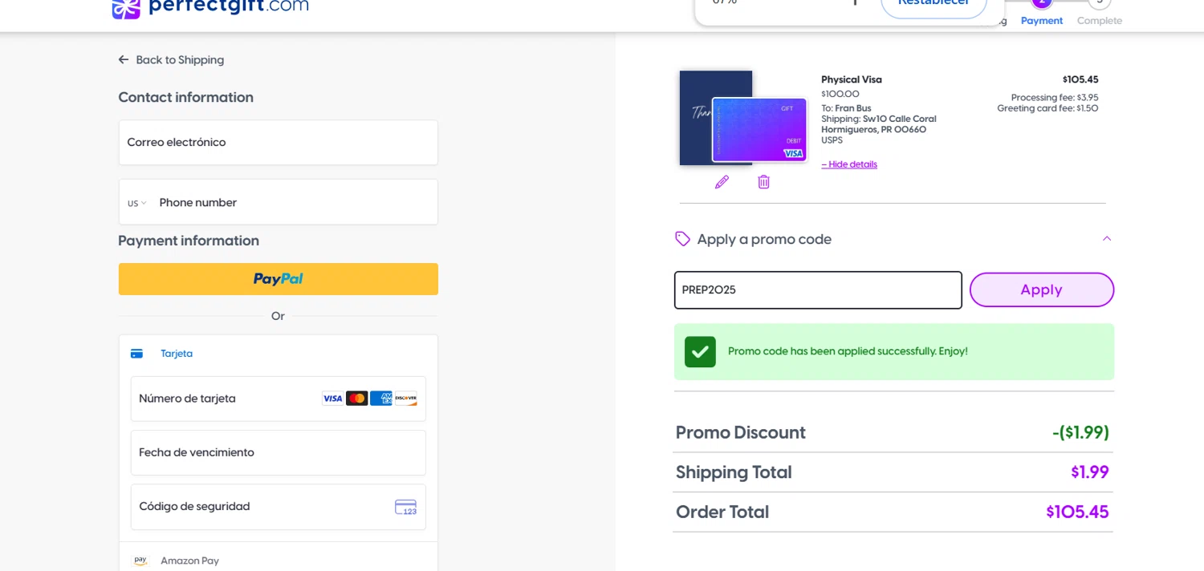Click the back arrow next to Shipping

click(124, 60)
